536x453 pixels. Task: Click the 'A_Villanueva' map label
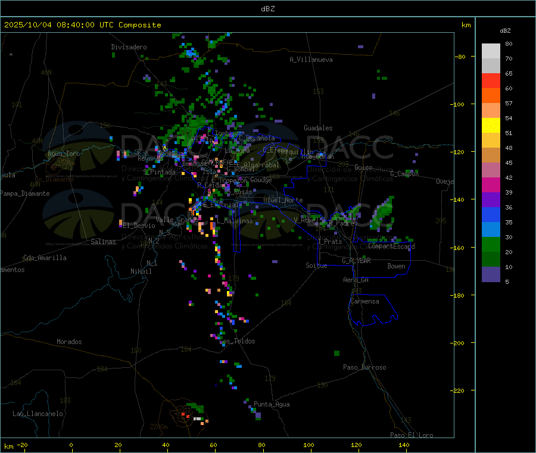[311, 60]
